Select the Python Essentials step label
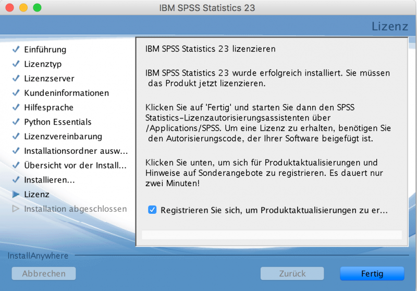Viewport: 417px width, 291px height. [58, 122]
